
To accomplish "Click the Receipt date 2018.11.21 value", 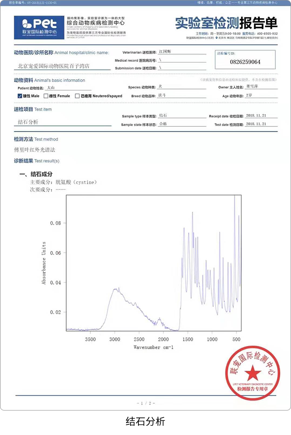I will pyautogui.click(x=256, y=115).
